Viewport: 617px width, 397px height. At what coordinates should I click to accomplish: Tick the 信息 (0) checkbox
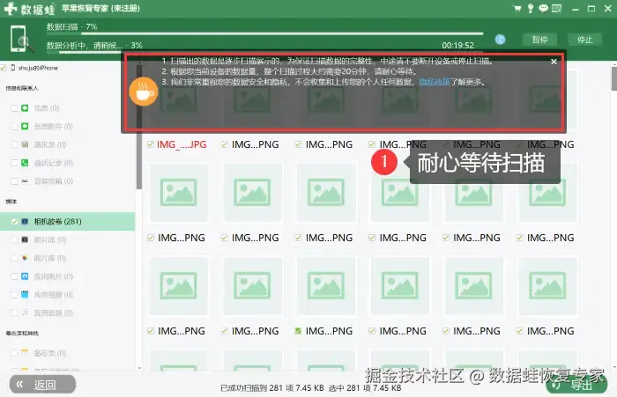point(14,108)
